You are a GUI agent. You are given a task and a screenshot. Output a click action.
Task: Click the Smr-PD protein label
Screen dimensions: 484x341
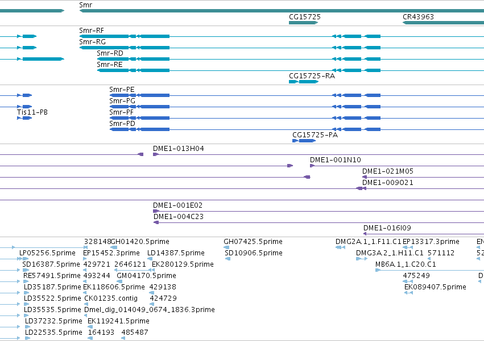(122, 124)
